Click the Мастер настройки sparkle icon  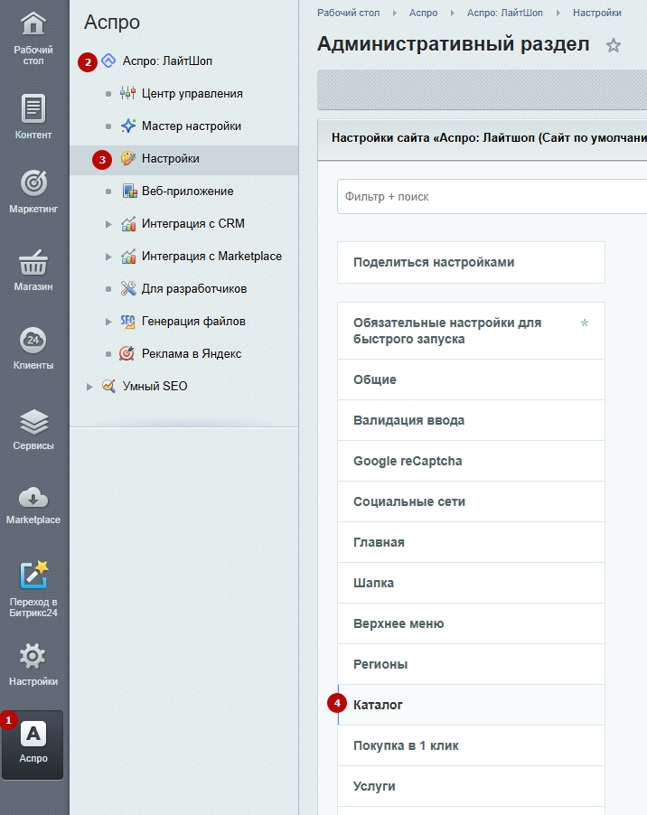127,126
